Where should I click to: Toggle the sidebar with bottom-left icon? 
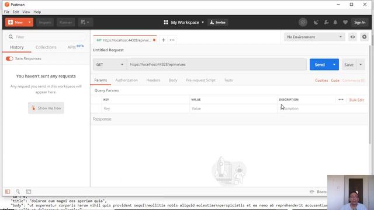click(x=8, y=191)
